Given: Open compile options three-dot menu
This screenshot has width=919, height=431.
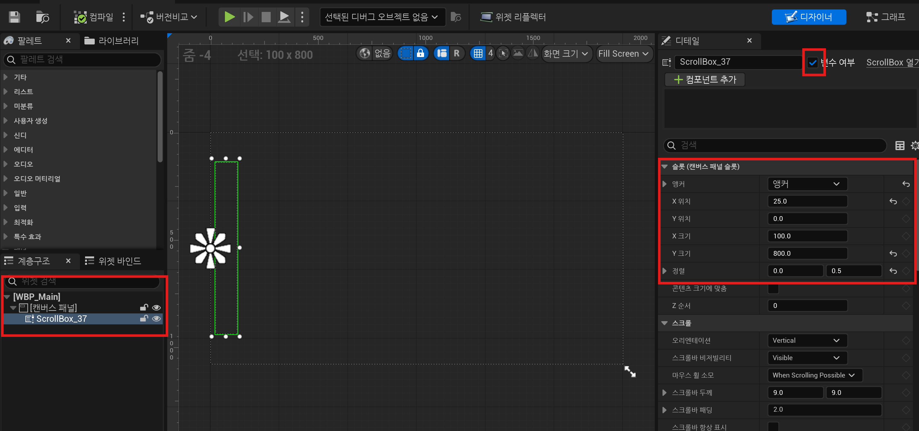Looking at the screenshot, I should coord(124,17).
